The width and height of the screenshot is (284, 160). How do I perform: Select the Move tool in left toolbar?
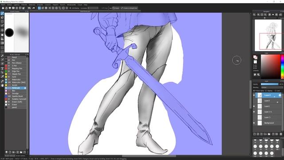tap(2, 30)
